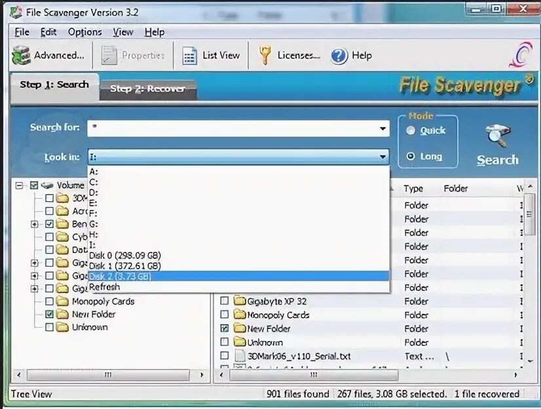Select 3DMark06_v110_Serial.txt file name

[299, 356]
